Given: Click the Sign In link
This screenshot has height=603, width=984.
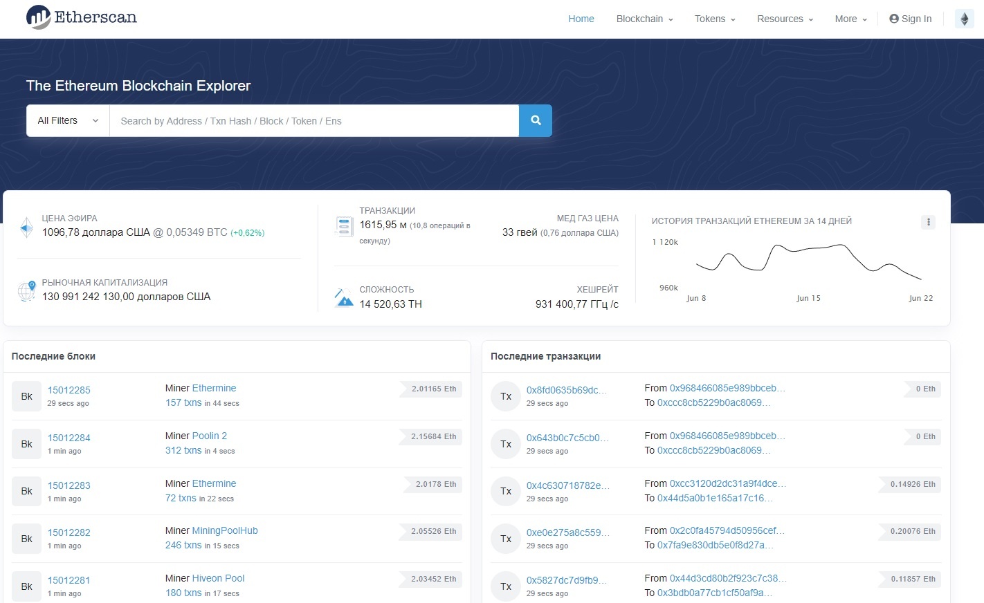Looking at the screenshot, I should [x=910, y=19].
